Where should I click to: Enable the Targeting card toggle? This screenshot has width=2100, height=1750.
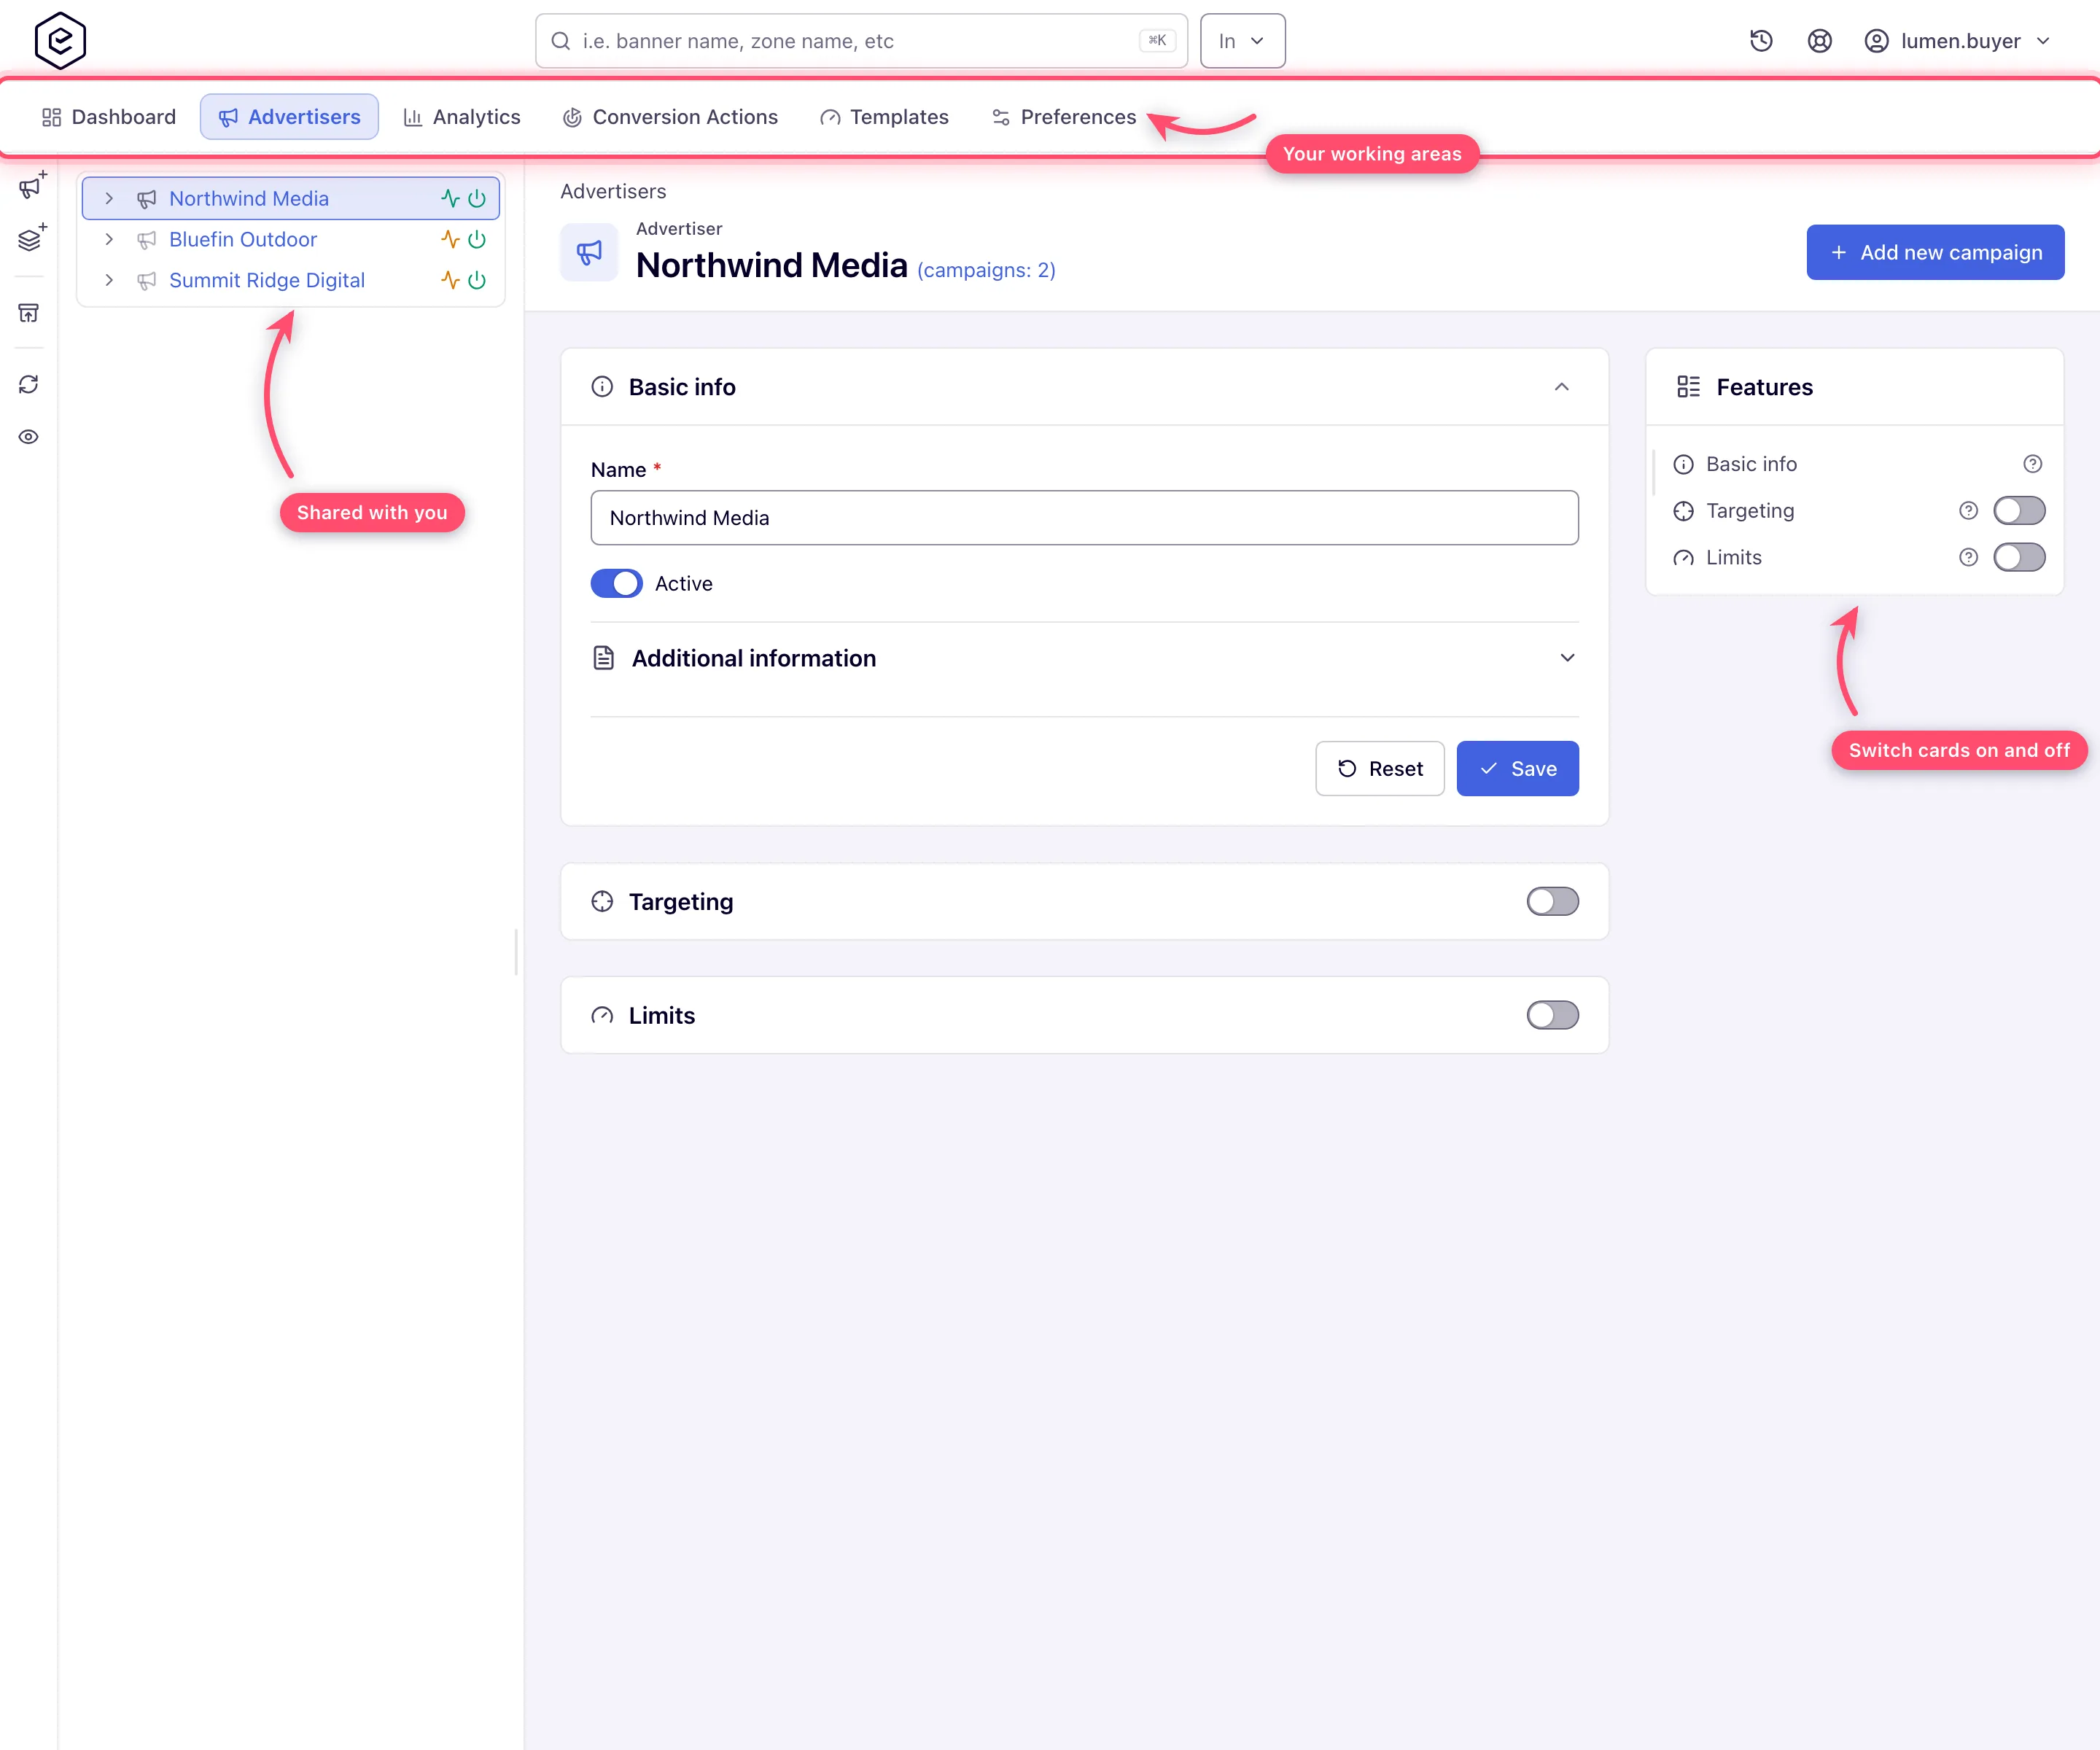pos(1552,901)
